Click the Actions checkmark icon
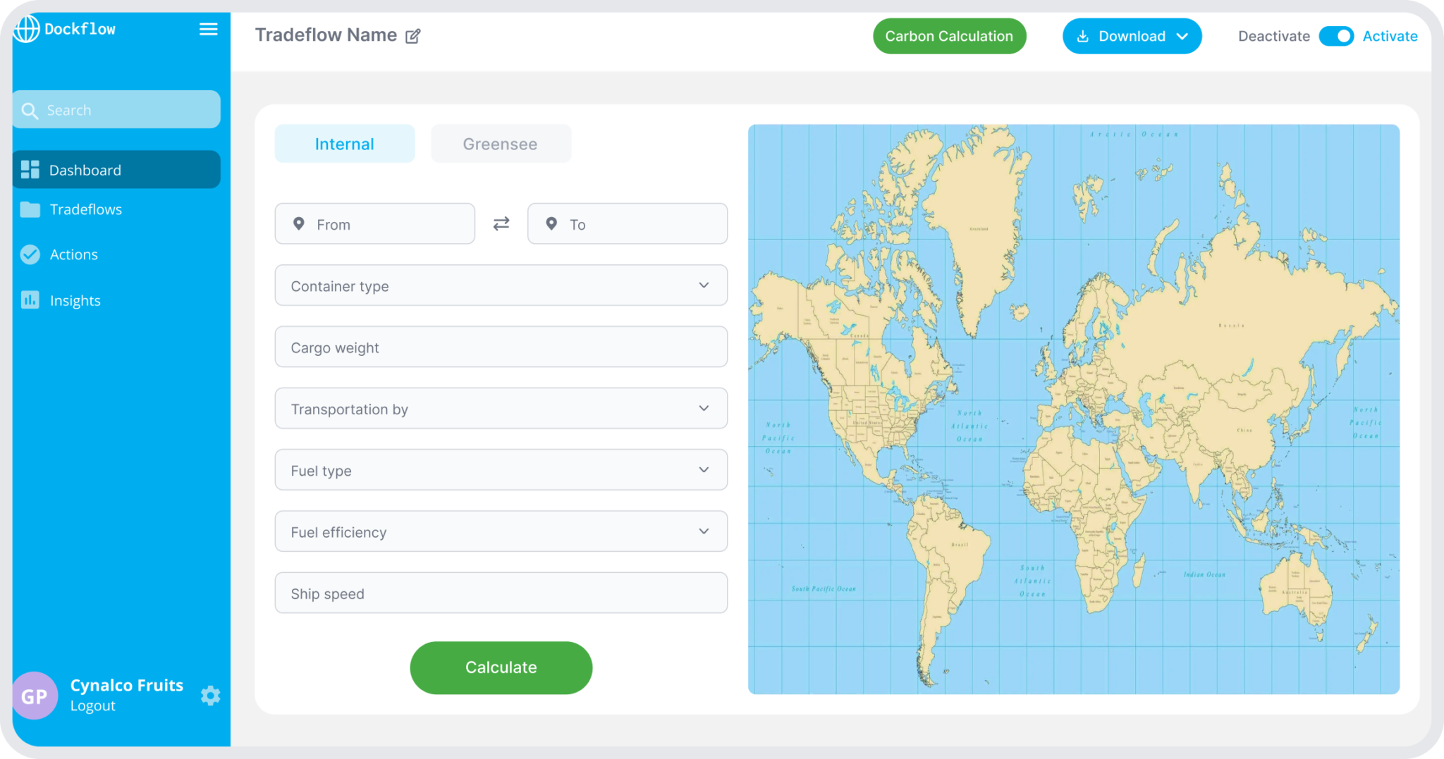The width and height of the screenshot is (1444, 759). [30, 254]
